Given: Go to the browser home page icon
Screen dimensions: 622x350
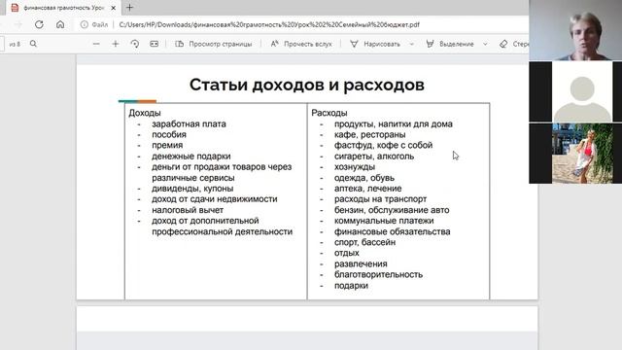Looking at the screenshot, I should [x=60, y=24].
